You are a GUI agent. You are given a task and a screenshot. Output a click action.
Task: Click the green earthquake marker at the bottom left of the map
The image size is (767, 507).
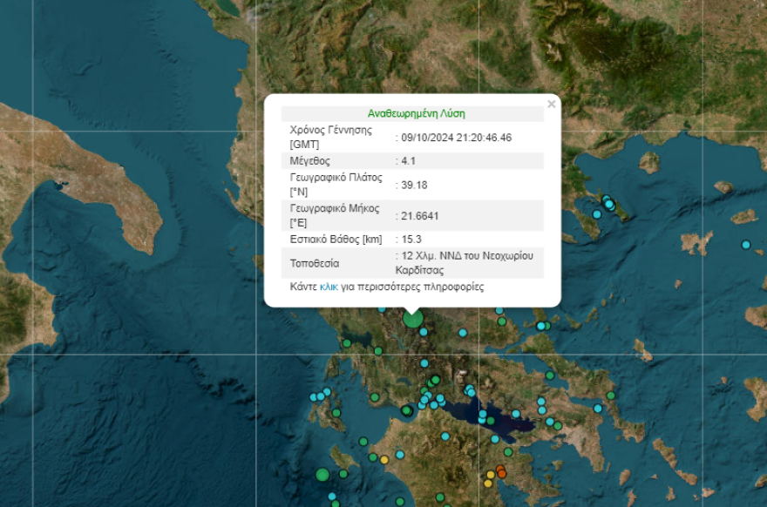[x=322, y=475]
